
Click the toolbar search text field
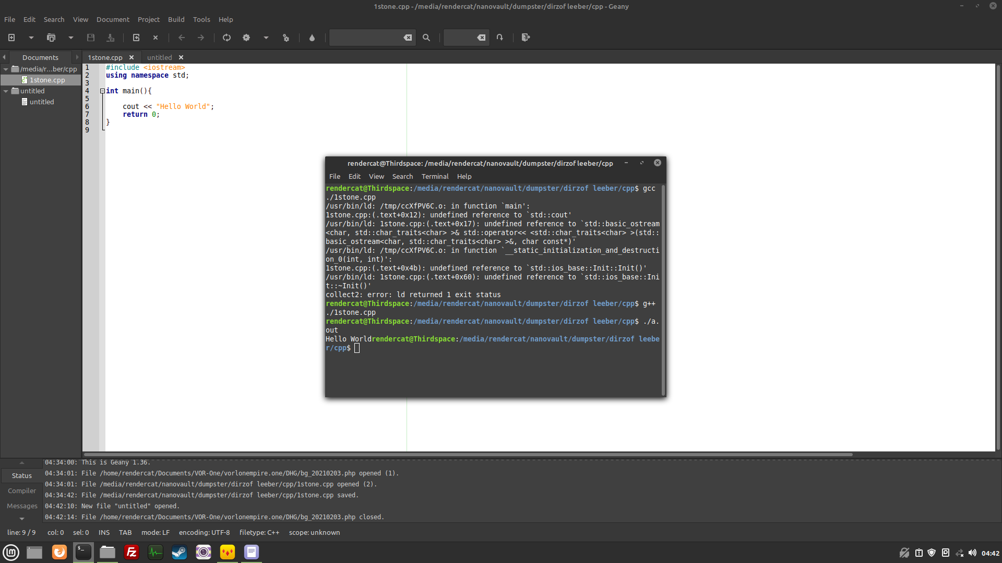[x=365, y=38]
